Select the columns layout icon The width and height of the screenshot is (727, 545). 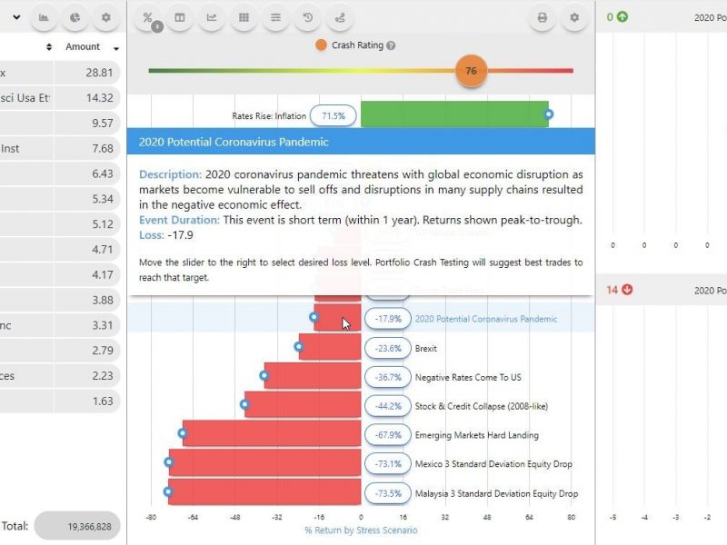tap(180, 16)
